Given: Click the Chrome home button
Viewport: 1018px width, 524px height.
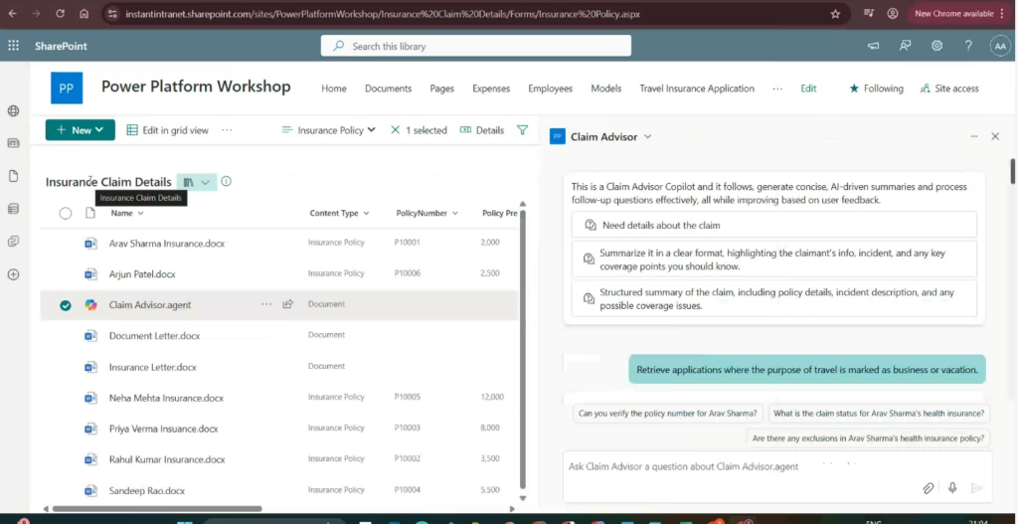Looking at the screenshot, I should 84,14.
